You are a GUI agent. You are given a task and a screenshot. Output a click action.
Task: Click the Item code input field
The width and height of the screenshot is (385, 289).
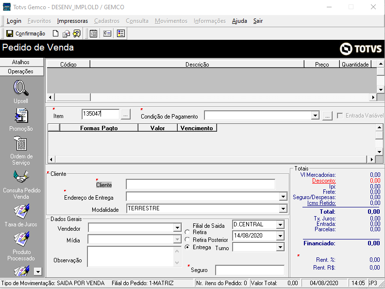[x=100, y=114]
